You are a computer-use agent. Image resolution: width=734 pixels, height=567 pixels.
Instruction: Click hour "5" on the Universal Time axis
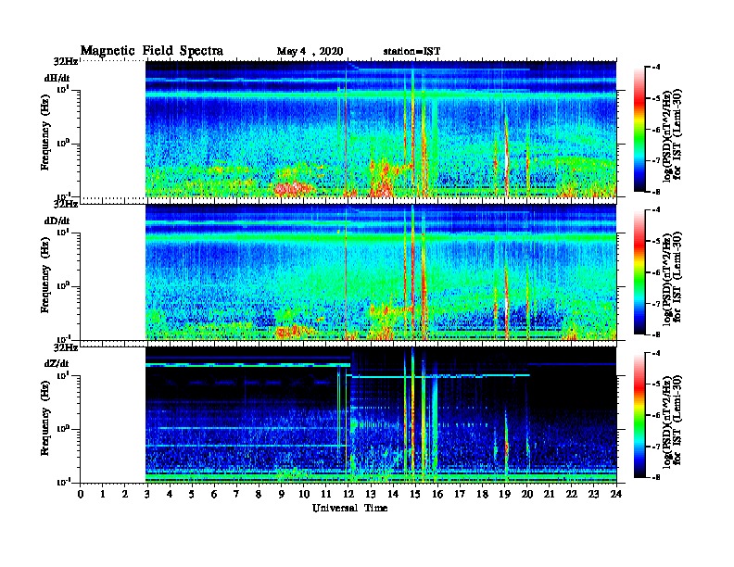[x=192, y=495]
